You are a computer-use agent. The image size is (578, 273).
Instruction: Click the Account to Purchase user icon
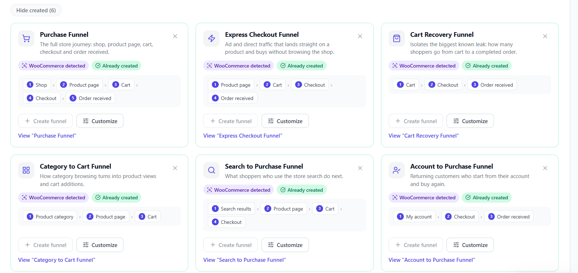(397, 170)
